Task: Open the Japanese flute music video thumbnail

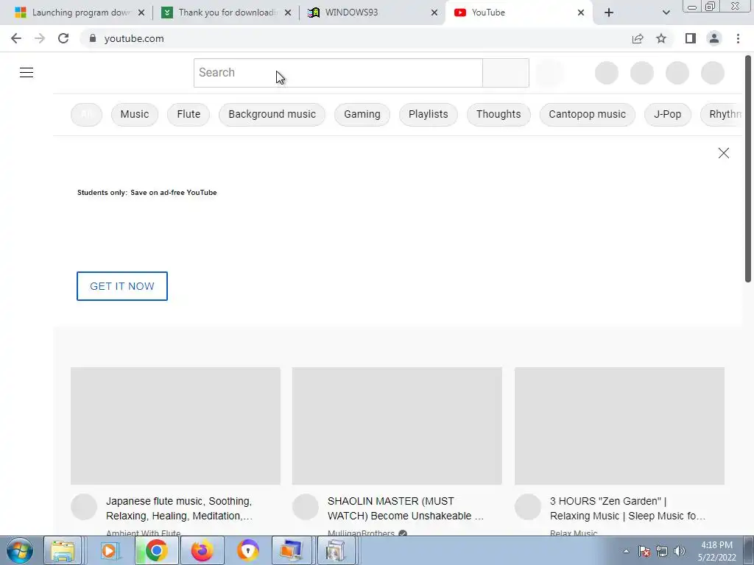Action: [x=175, y=426]
